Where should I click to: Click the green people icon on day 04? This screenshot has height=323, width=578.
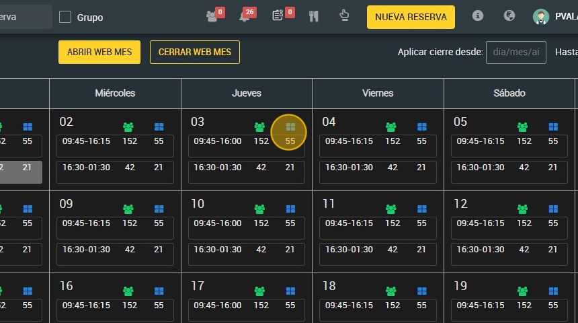[x=391, y=127]
